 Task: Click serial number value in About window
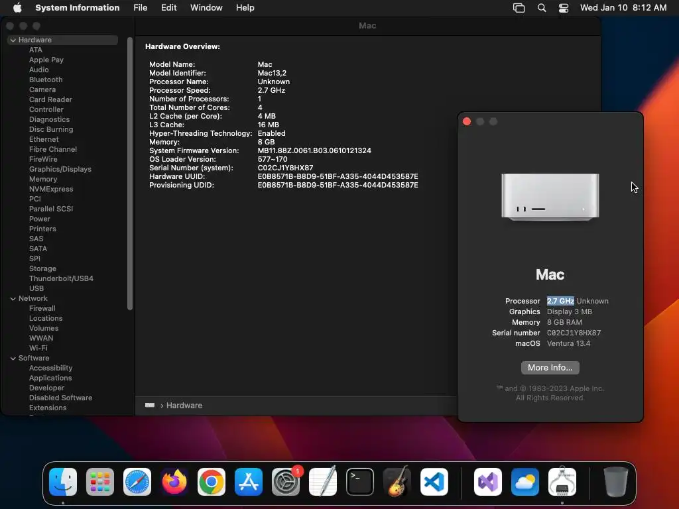pyautogui.click(x=574, y=333)
